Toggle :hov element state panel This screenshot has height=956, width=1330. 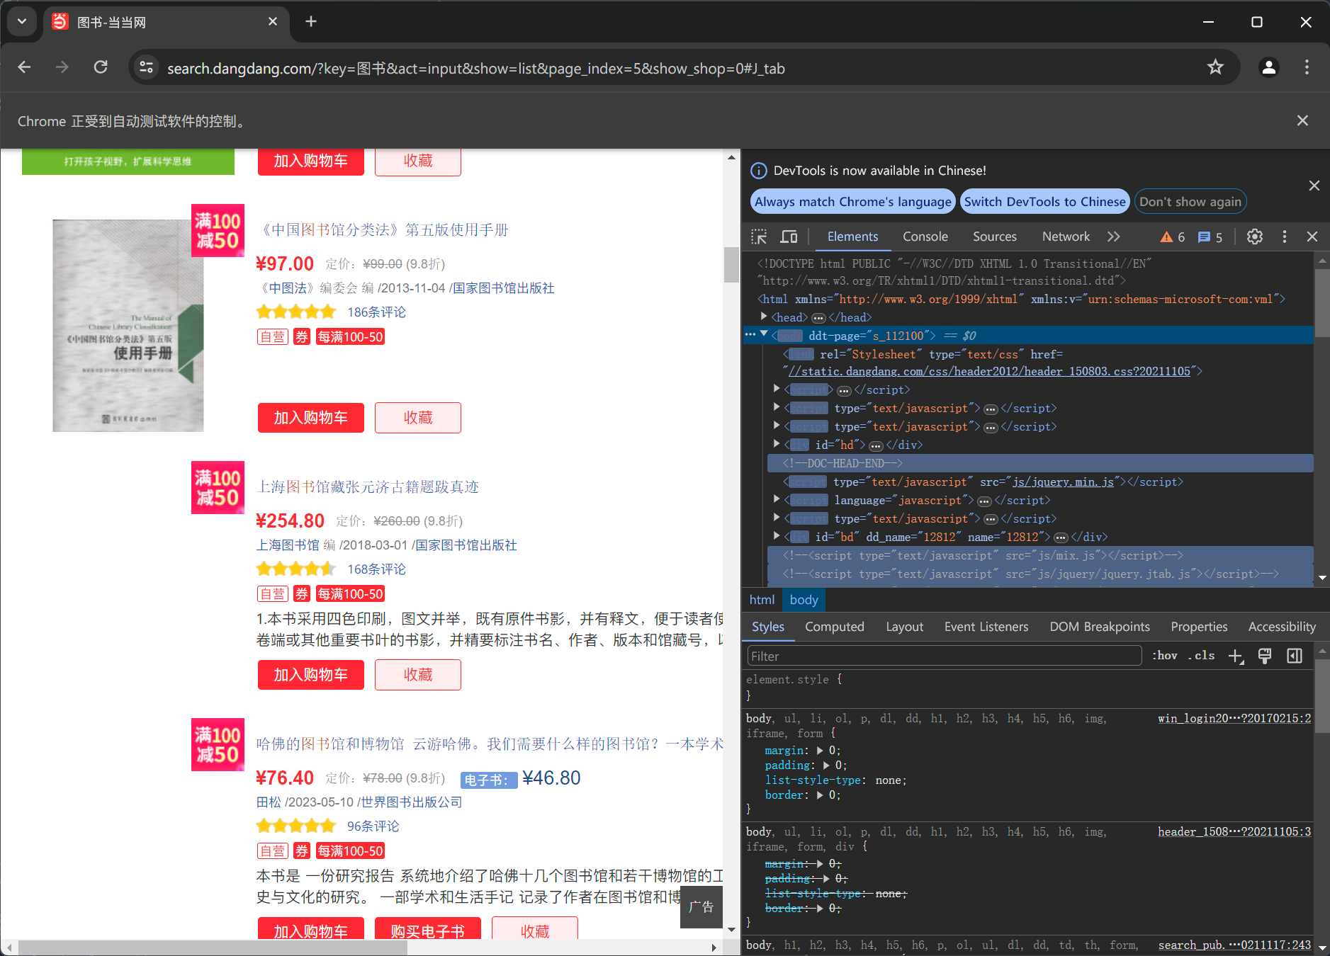[x=1164, y=656]
